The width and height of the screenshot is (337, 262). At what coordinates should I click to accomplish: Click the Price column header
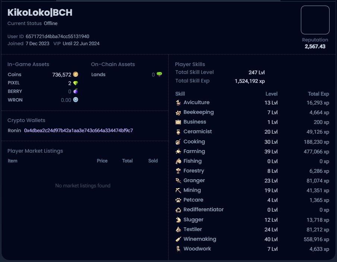click(102, 161)
